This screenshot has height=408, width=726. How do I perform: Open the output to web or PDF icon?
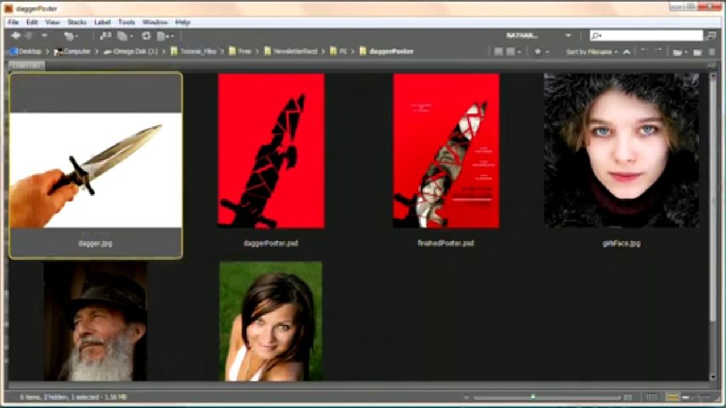(x=165, y=36)
